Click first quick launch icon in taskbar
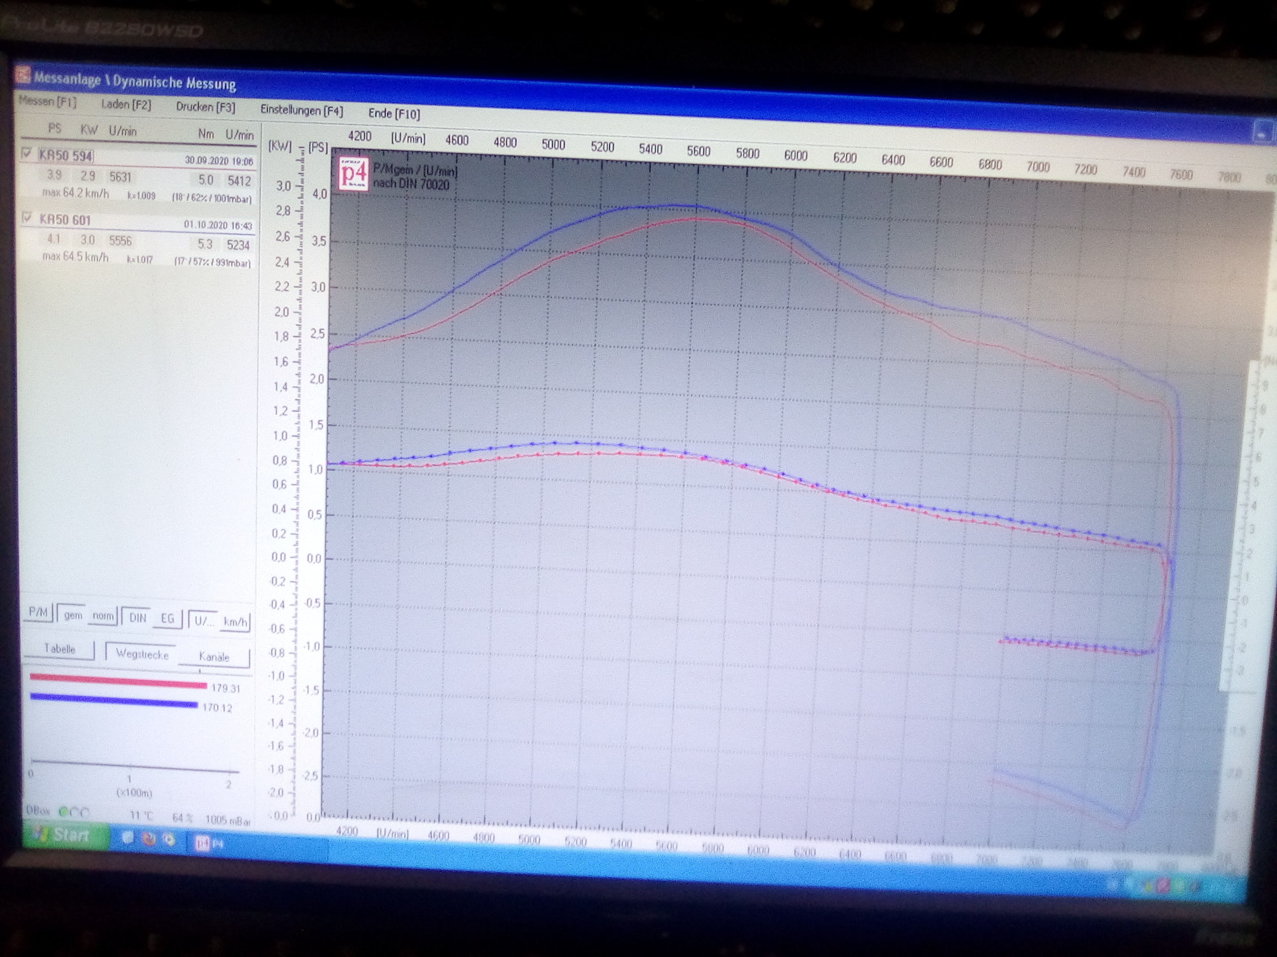 pos(128,838)
